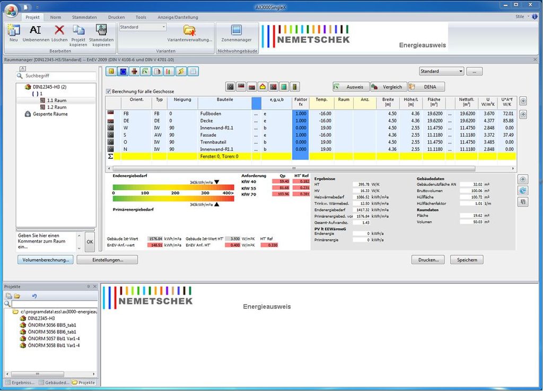Viewport: 543px width, 391px height.
Task: Confirm the room comment with OK
Action: point(90,242)
